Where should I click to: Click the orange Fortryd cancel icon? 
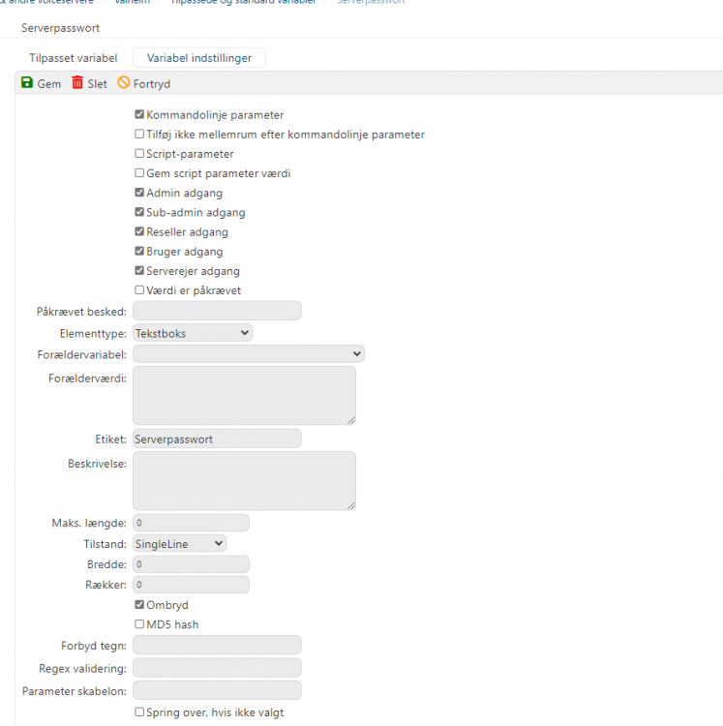click(124, 83)
